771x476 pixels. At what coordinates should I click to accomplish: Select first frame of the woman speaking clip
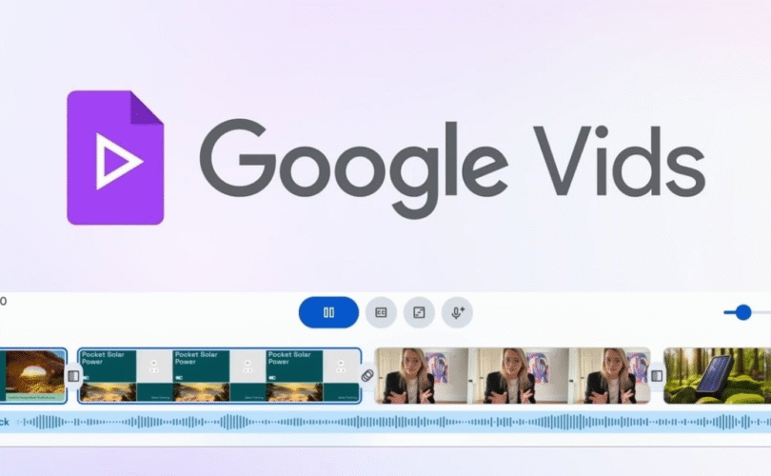420,375
